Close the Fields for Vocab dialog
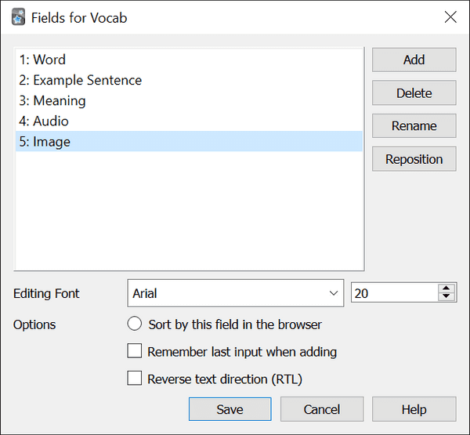The width and height of the screenshot is (470, 435). pos(450,16)
